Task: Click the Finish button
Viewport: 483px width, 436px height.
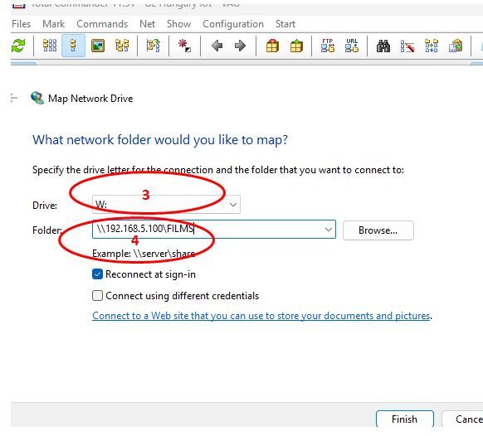Action: [405, 419]
